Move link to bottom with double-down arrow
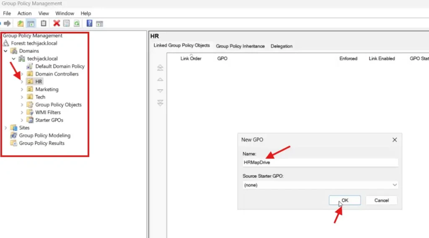 click(160, 103)
